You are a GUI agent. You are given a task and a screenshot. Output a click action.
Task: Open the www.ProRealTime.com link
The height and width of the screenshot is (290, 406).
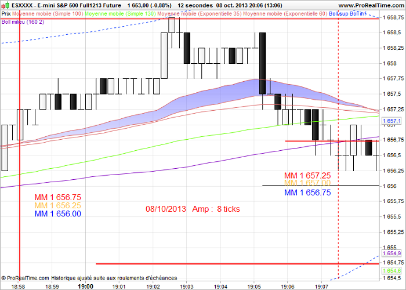click(x=371, y=5)
